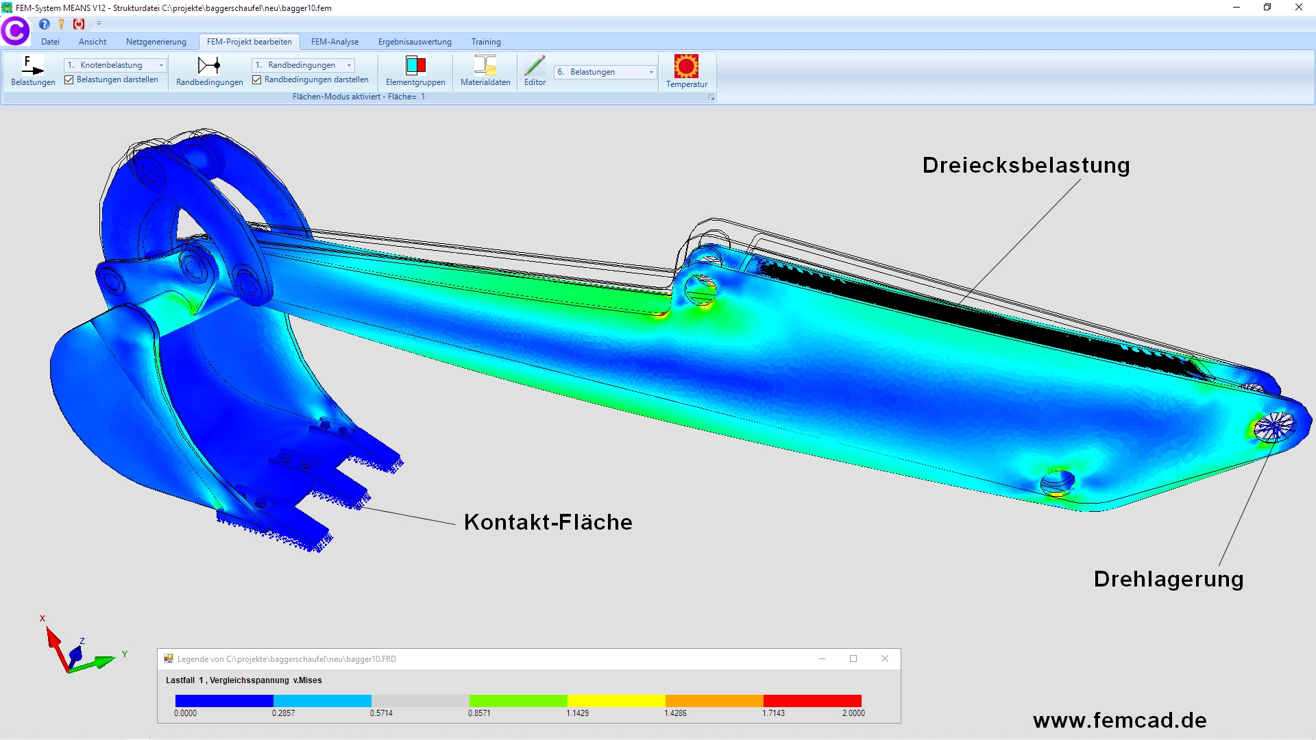Image resolution: width=1316 pixels, height=740 pixels.
Task: Open the Randbedingungen constraint tool
Action: pyautogui.click(x=209, y=66)
